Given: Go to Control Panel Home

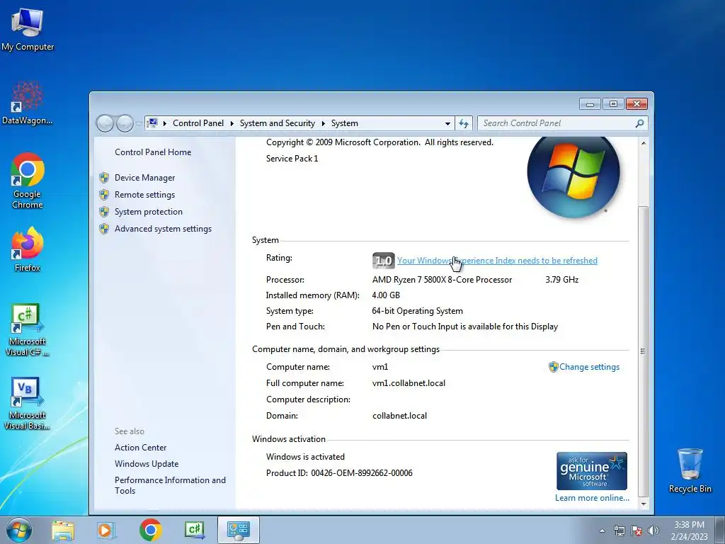Looking at the screenshot, I should click(x=153, y=152).
